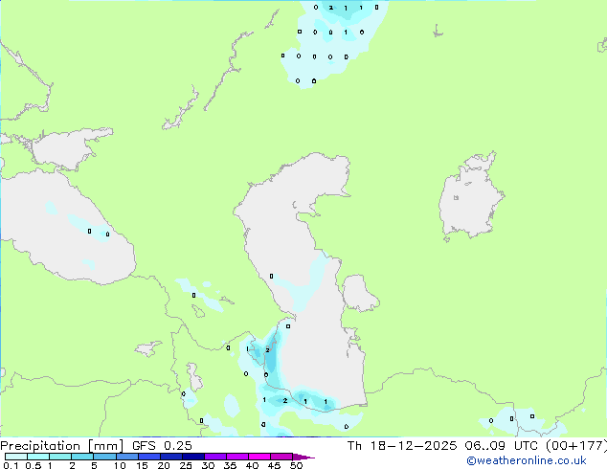Click the dark blue swatch between 25 and 30
The width and height of the screenshot is (607, 469).
click(x=193, y=457)
